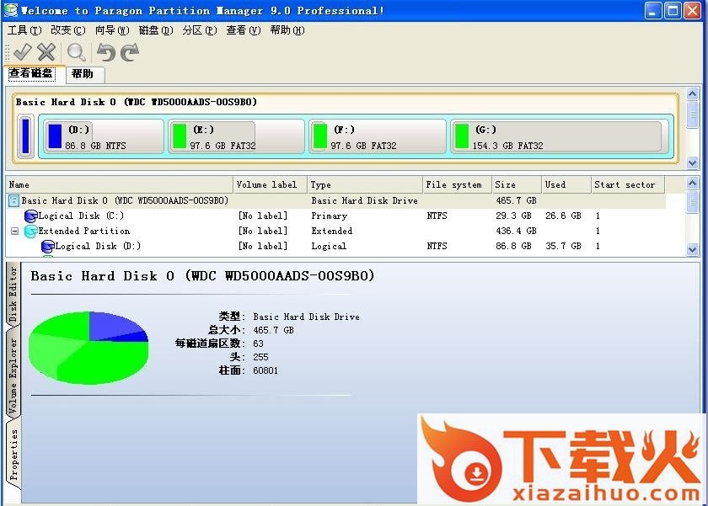Sort by the Size column header
Screen dimensions: 708x506
[516, 185]
